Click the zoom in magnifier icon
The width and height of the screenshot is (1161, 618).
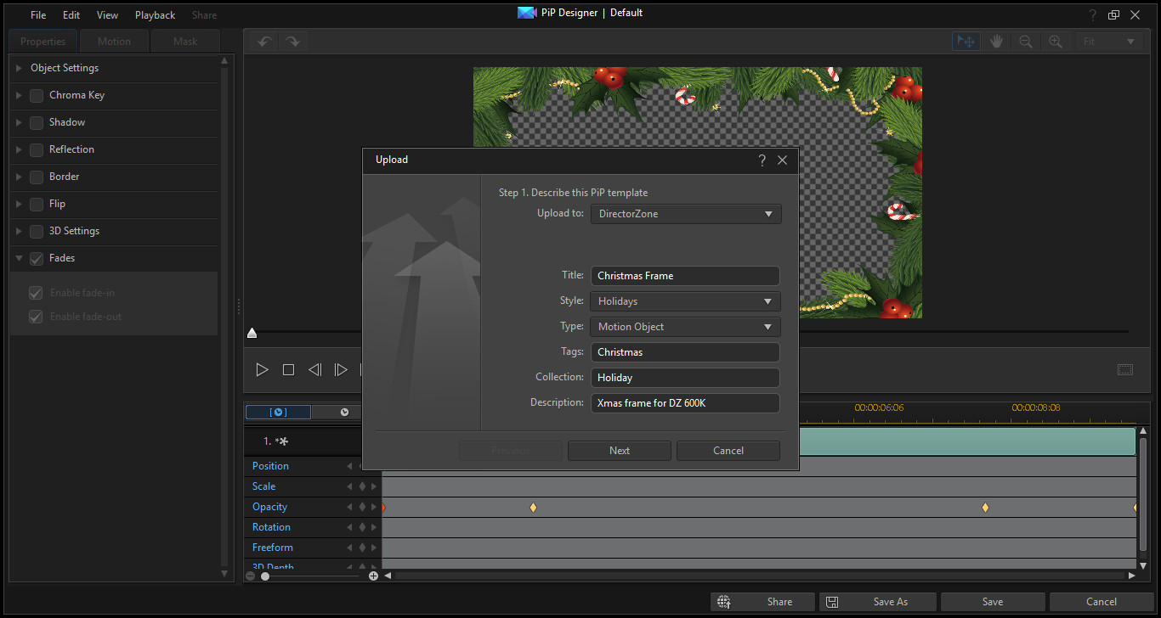tap(1055, 42)
